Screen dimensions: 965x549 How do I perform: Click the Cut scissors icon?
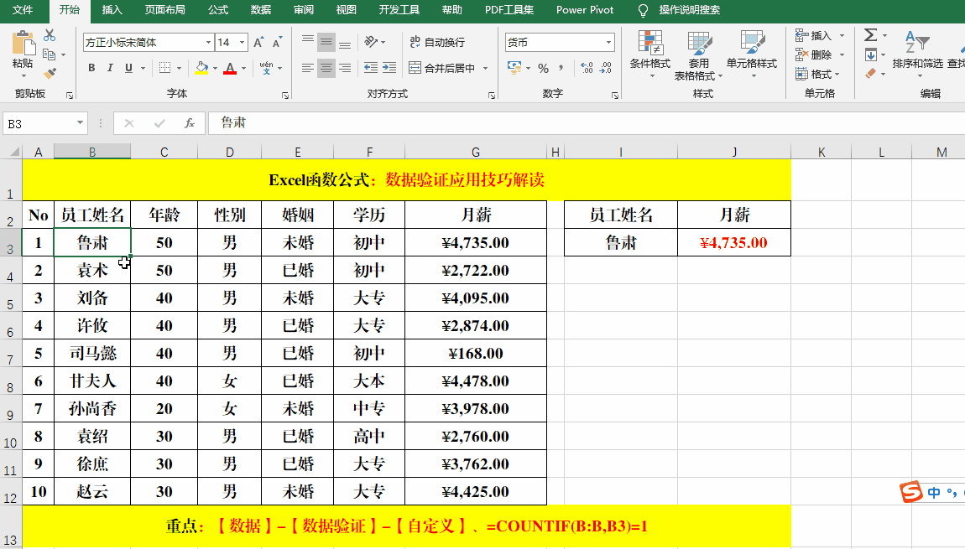point(50,35)
